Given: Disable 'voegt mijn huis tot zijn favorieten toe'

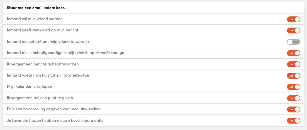Looking at the screenshot, I should tap(293, 75).
